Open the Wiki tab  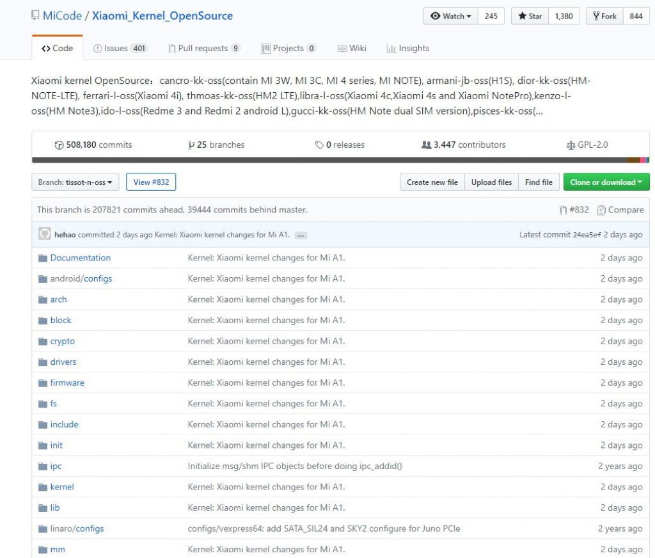click(x=352, y=48)
